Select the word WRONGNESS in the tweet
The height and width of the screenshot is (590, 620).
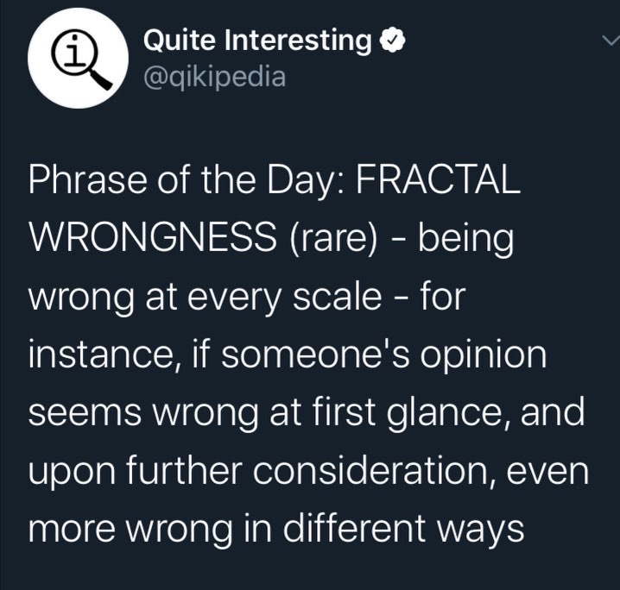(153, 237)
